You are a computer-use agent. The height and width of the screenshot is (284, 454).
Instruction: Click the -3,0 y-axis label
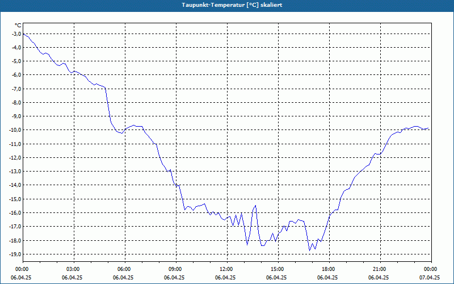click(16, 34)
